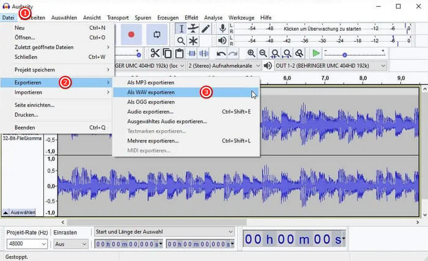Open the 2 (Stereo) Aufnahmekanäle dropdown
Screen dimensions: 428x261
tap(224, 66)
